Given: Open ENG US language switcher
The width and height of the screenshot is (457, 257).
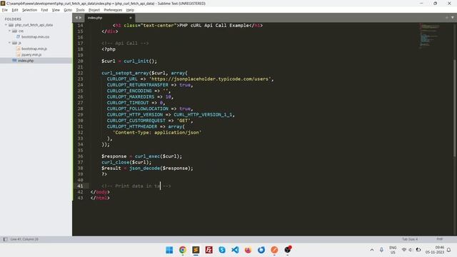Looking at the screenshot, I should pyautogui.click(x=393, y=250).
